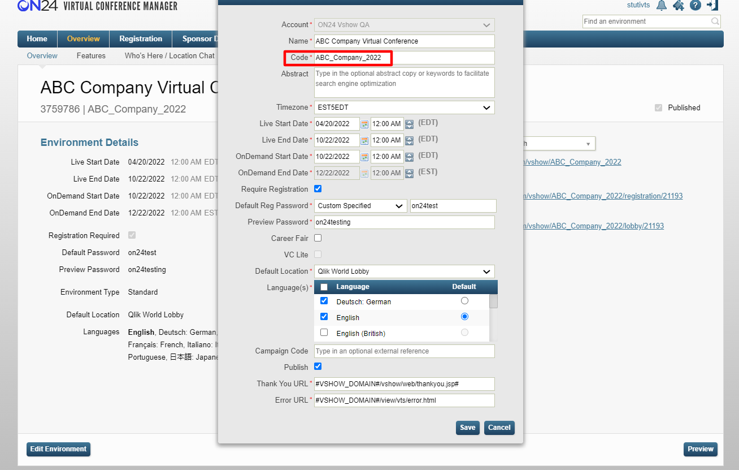Toggle the Require Registration checkbox

(x=318, y=189)
